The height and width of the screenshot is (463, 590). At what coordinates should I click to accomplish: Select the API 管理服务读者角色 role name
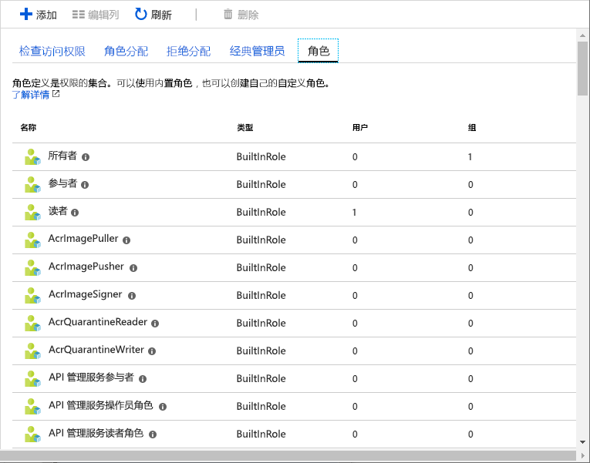tap(96, 433)
